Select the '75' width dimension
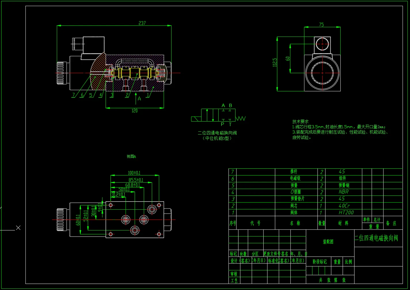Viewport: 410px width, 290px height. (x=321, y=25)
